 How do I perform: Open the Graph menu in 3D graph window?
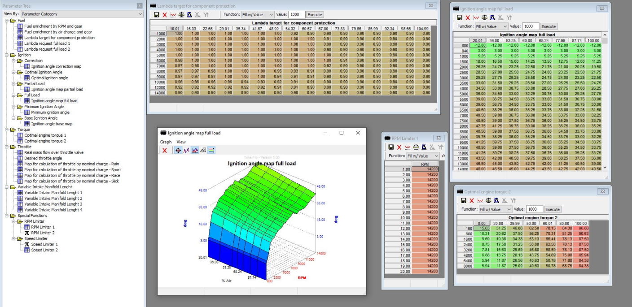166,142
